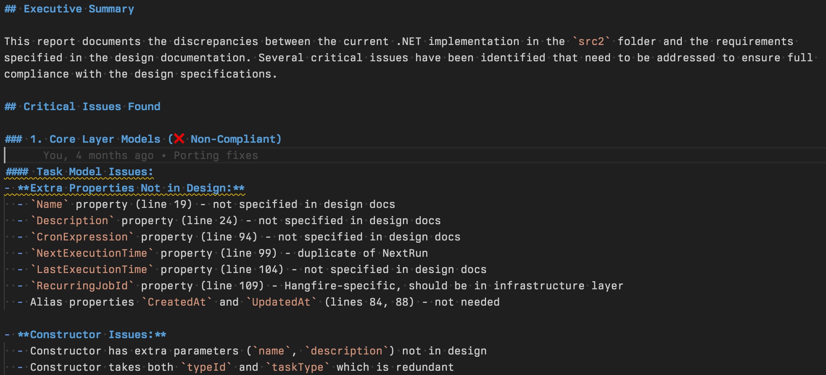Screen dimensions: 826x375
Task: Click 'compliance with the design specifications.' line
Action: (x=141, y=74)
